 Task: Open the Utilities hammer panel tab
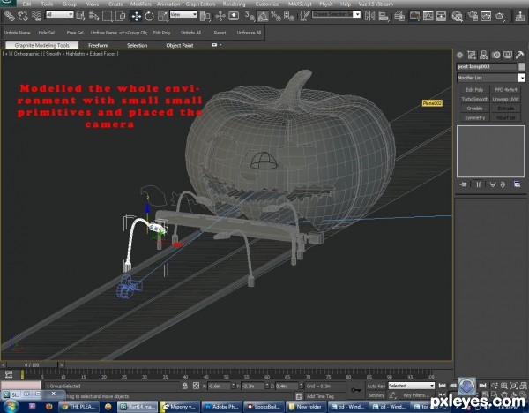pos(520,55)
